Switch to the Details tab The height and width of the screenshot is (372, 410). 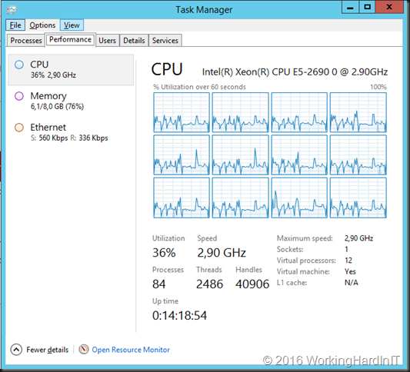[x=134, y=41]
